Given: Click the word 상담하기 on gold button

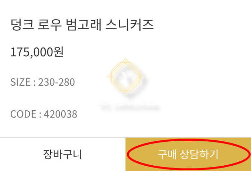Looking at the screenshot, I should (x=199, y=154).
